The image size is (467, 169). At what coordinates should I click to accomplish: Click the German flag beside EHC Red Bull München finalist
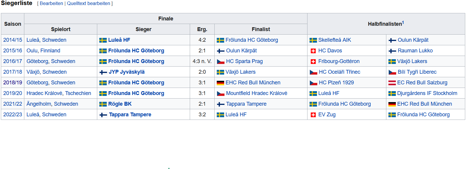[220, 83]
